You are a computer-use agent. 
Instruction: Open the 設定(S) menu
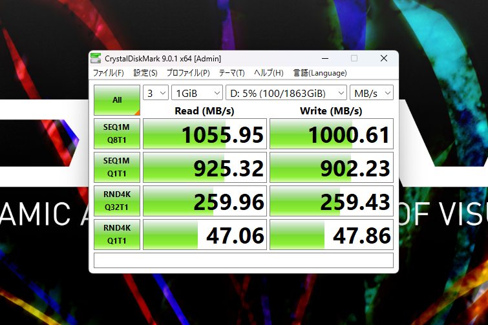point(145,73)
